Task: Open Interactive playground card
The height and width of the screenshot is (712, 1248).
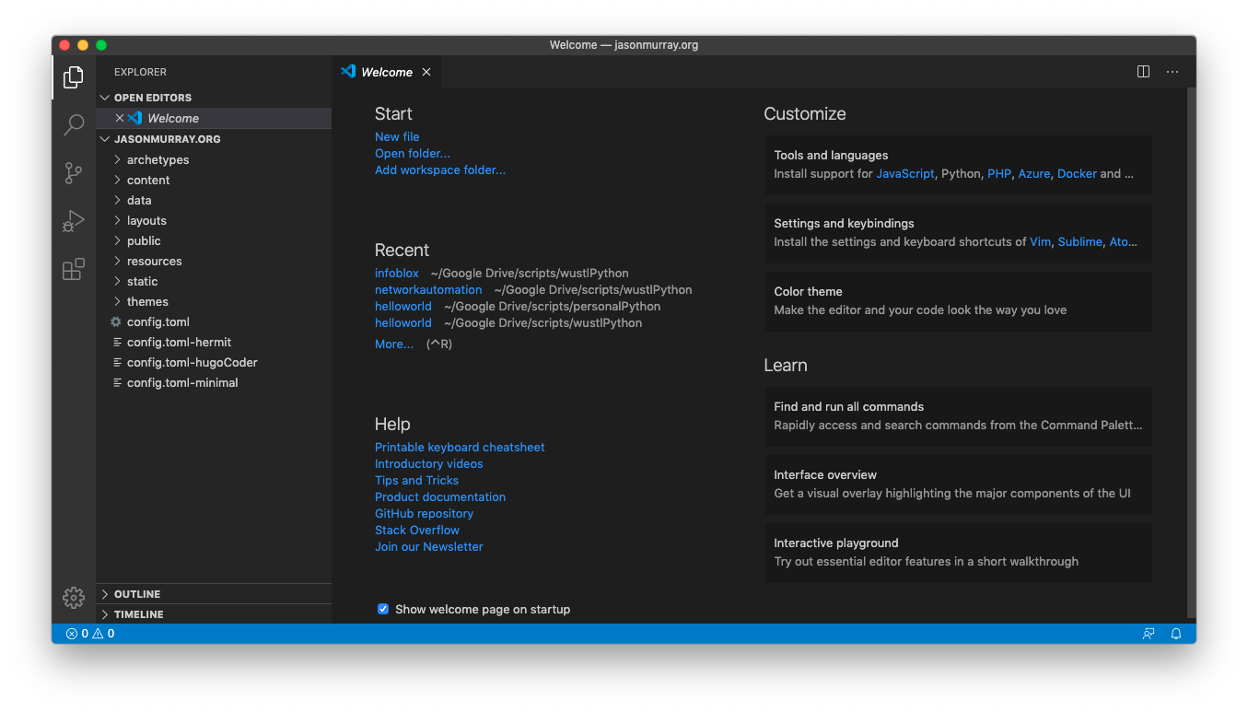Action: (958, 553)
